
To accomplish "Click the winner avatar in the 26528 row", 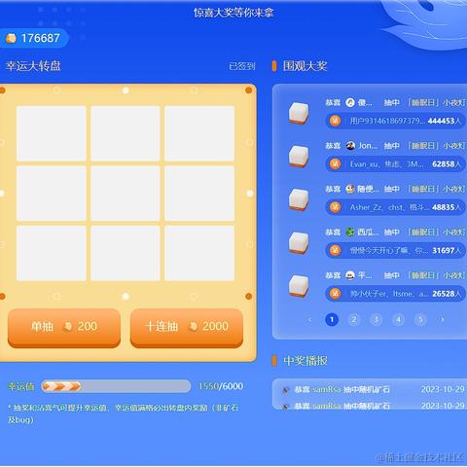I will click(x=350, y=275).
